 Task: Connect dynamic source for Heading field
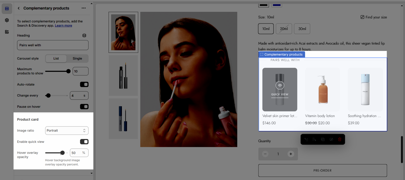click(84, 35)
